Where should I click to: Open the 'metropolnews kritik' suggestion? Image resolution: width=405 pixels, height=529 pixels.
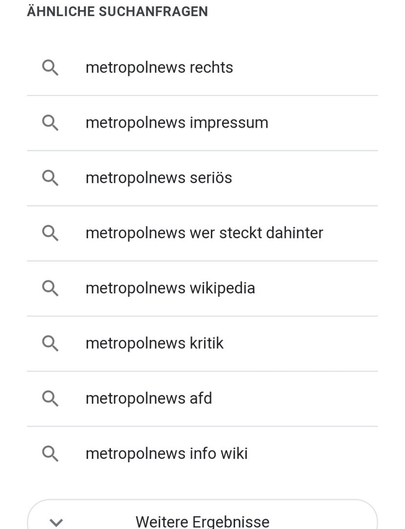tap(155, 343)
